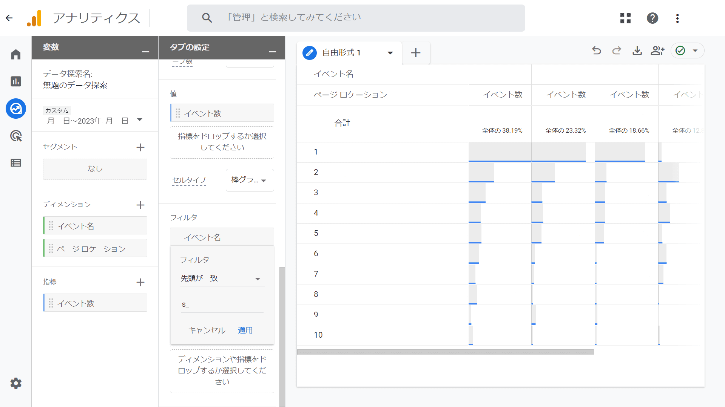Image resolution: width=725 pixels, height=407 pixels.
Task: Click search magnifier icon
Action: [207, 18]
